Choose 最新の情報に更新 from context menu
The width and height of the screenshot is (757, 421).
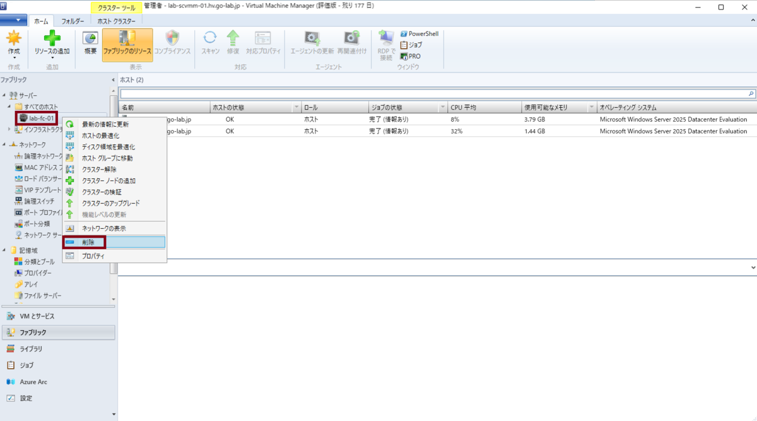click(x=114, y=124)
